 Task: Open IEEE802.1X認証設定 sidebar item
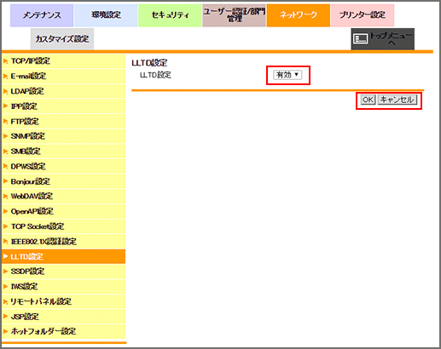pos(64,242)
